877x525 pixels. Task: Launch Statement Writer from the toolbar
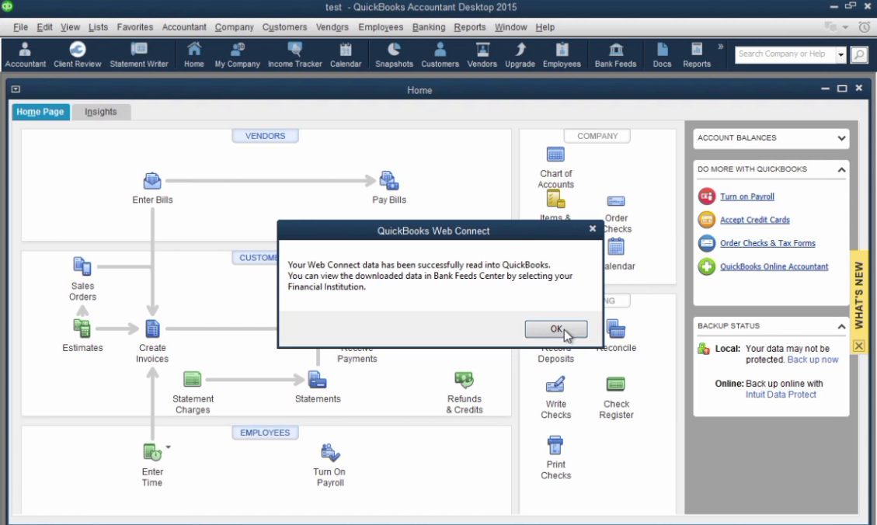pos(139,55)
